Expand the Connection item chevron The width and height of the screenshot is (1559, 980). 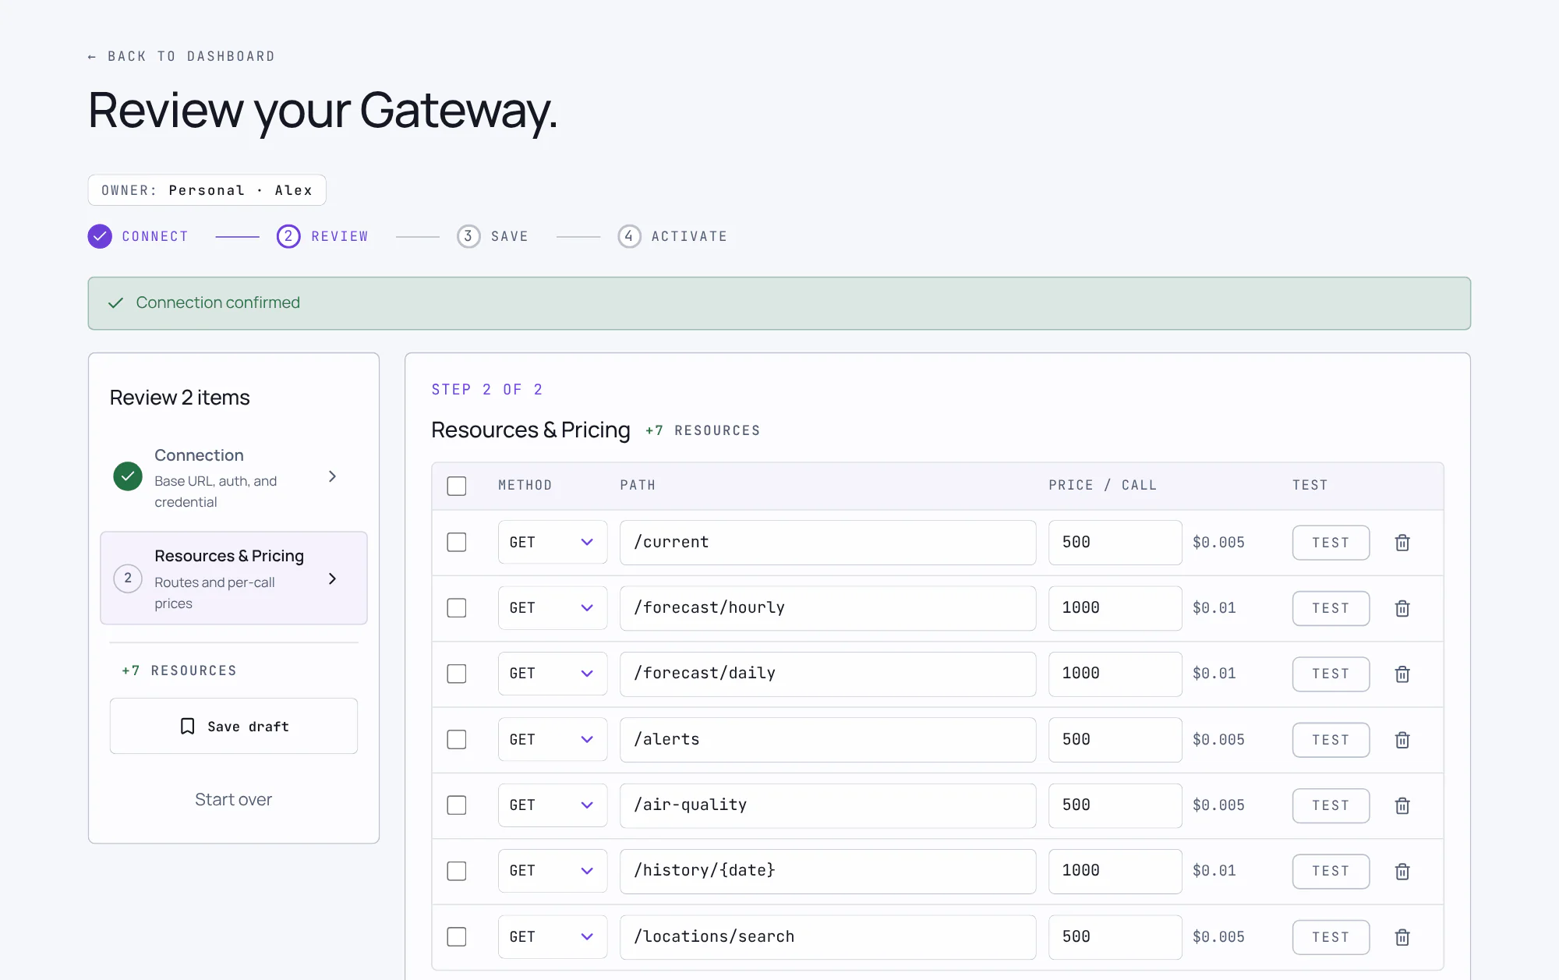[x=333, y=476]
